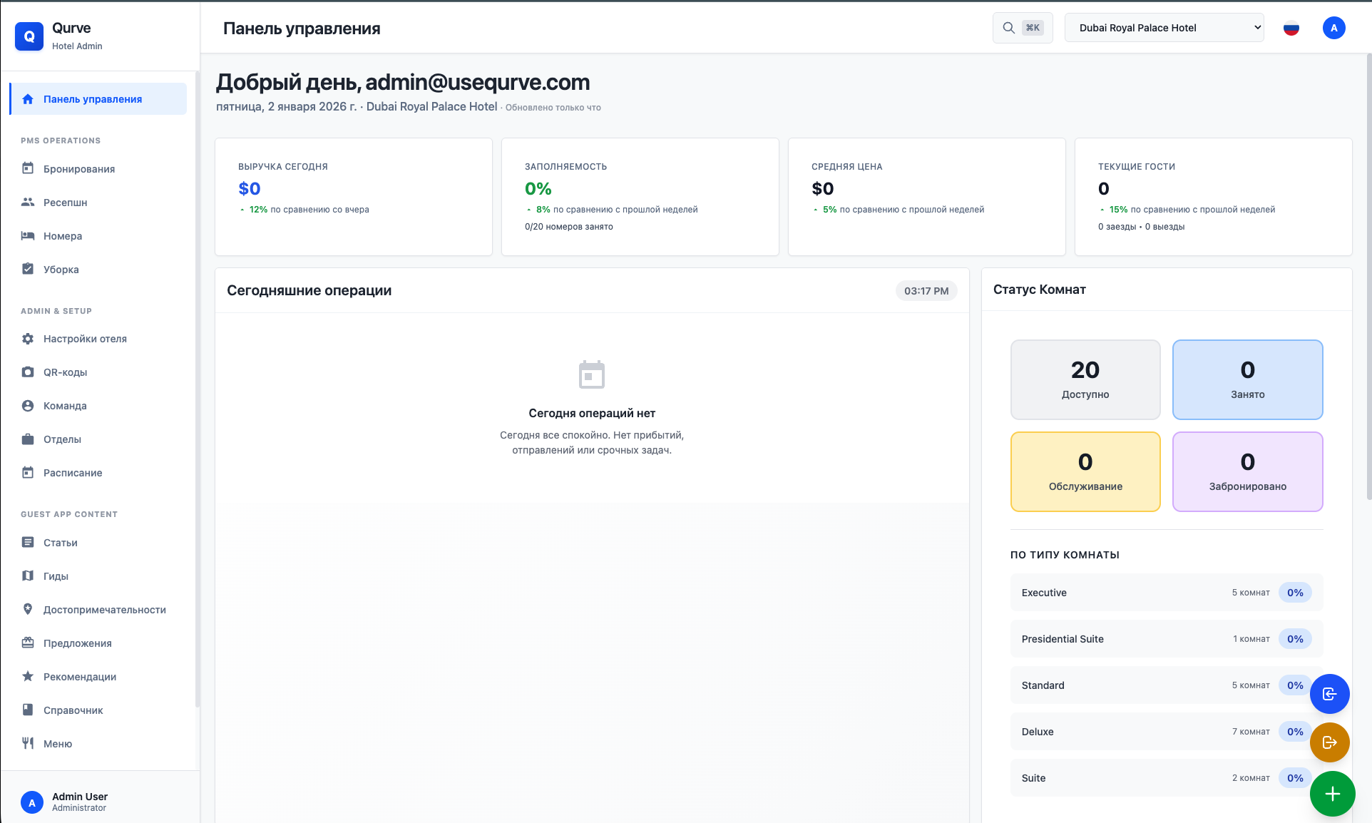Open the Russian language flag menu

pos(1291,29)
